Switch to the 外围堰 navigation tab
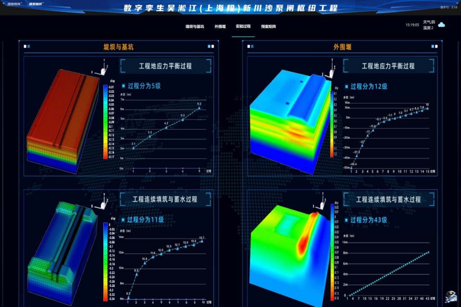Viewport: 461px width, 307px height. click(x=220, y=26)
